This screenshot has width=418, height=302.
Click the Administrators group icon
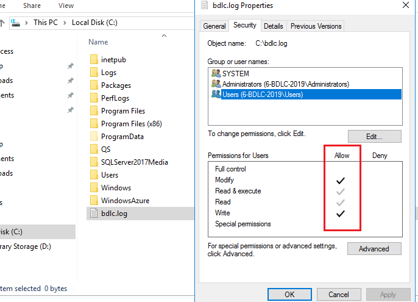[216, 84]
